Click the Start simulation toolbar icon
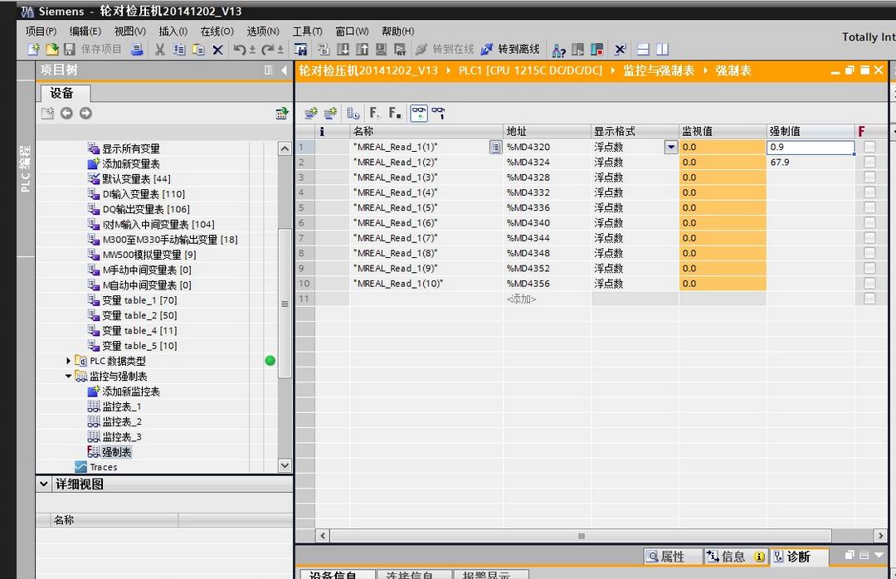 pyautogui.click(x=381, y=50)
